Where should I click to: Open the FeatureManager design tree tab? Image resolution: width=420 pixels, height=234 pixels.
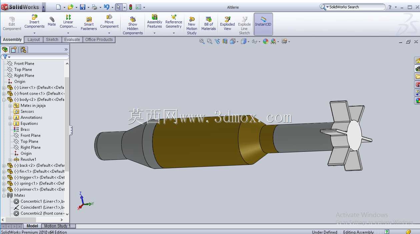(5, 50)
